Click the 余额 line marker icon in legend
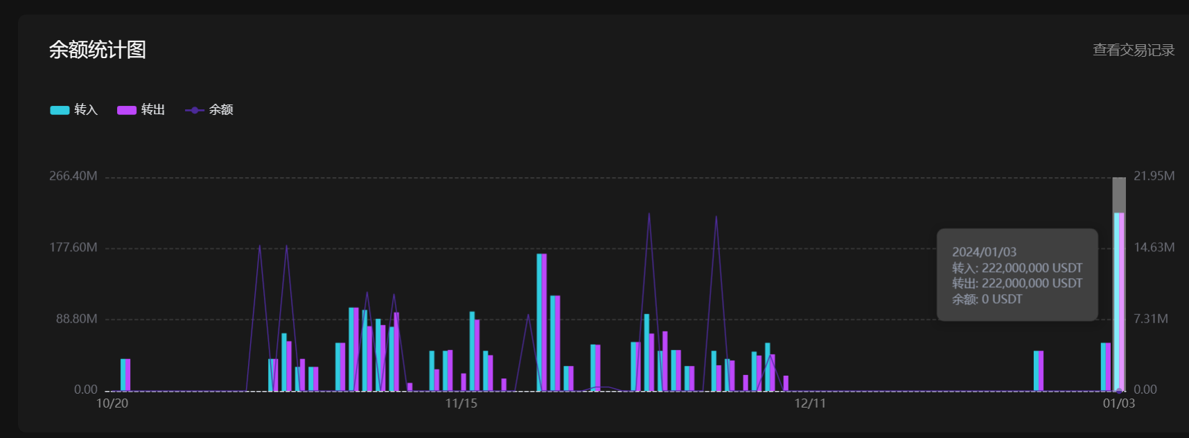1189x438 pixels. [x=194, y=110]
